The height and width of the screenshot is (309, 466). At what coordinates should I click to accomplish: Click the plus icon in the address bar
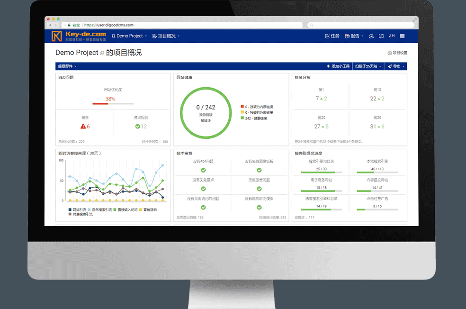tap(65, 25)
